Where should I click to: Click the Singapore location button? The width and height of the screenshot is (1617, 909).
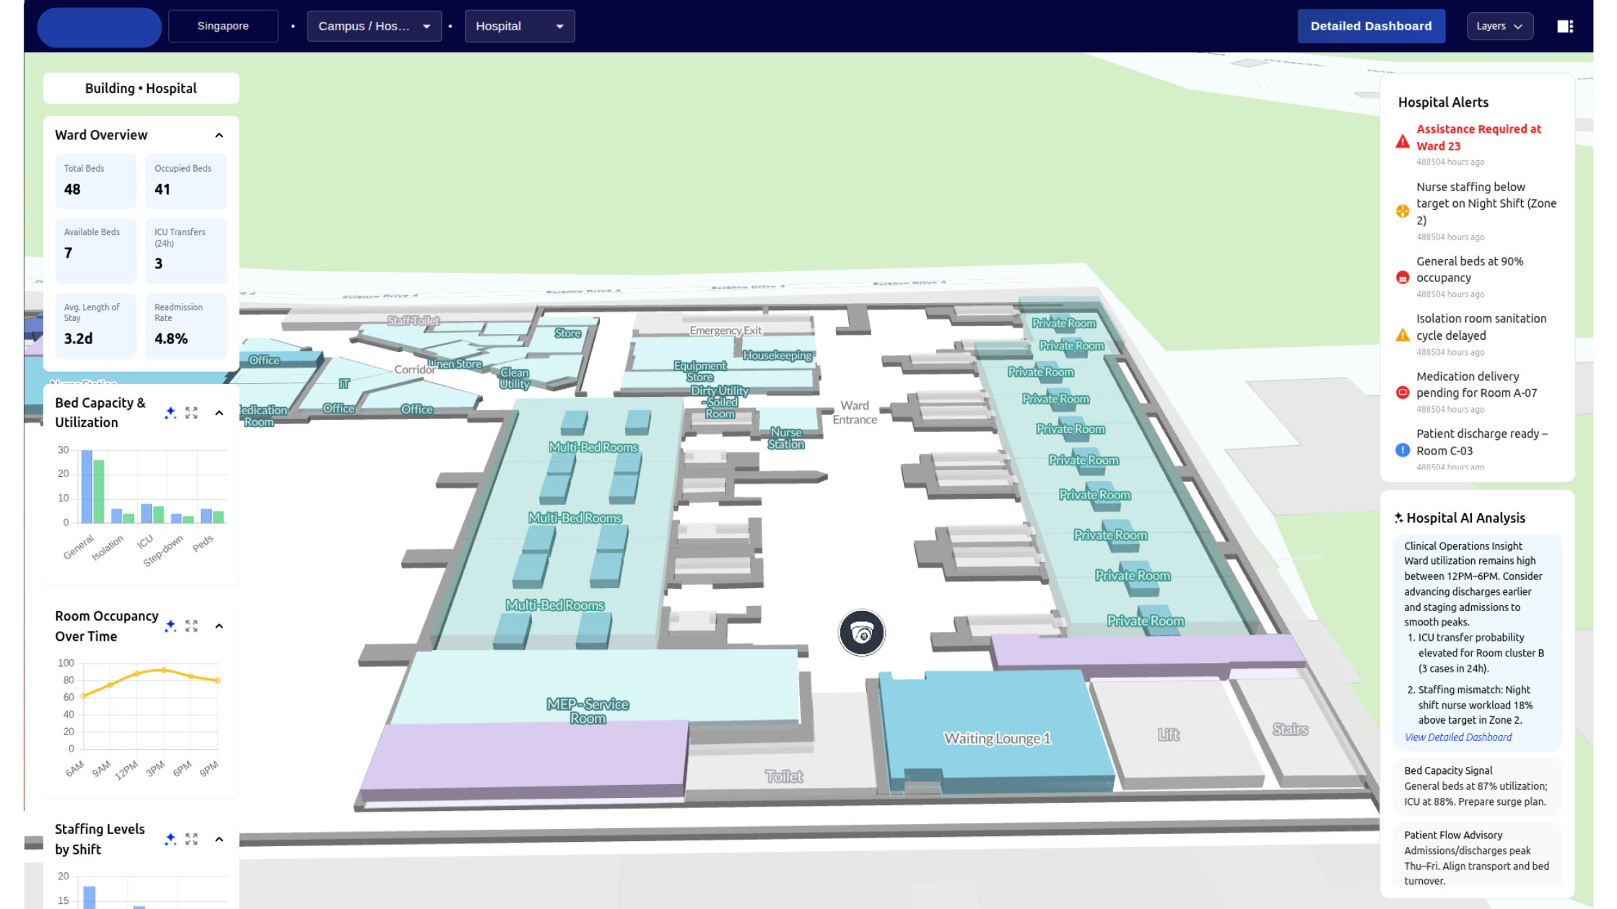click(223, 26)
